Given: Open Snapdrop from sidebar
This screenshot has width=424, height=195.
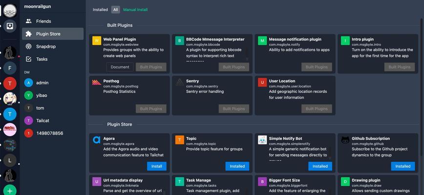Looking at the screenshot, I should coord(53,46).
